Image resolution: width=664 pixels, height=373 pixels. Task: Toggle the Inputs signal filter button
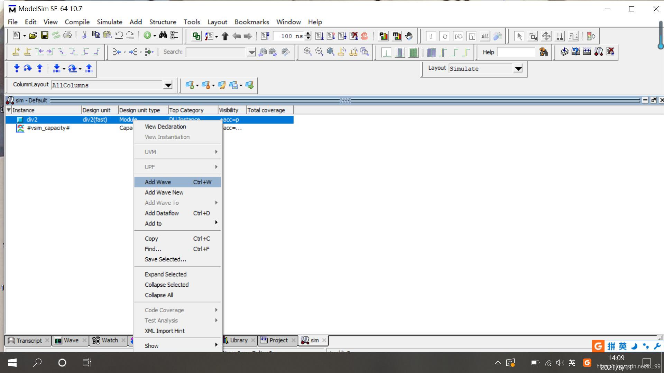(x=431, y=36)
